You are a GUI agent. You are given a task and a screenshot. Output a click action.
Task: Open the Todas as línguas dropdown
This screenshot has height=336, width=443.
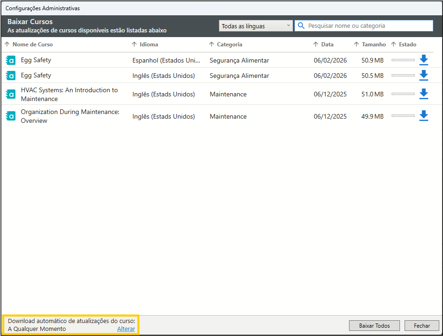click(x=256, y=26)
